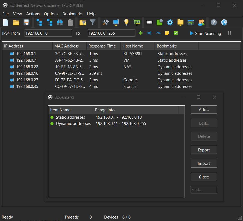The image size is (243, 221).
Task: Open find with binoculars icon
Action: pos(60,22)
